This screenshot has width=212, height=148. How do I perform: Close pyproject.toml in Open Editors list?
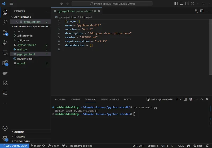click(17, 22)
